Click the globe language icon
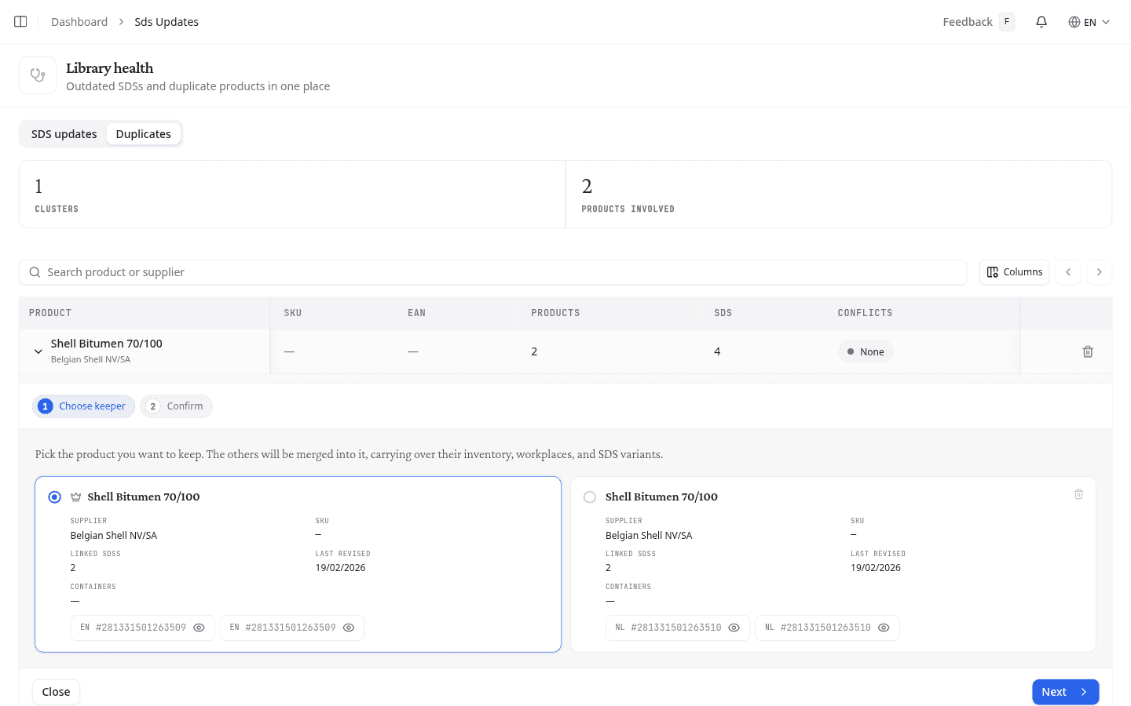Image resolution: width=1131 pixels, height=706 pixels. point(1074,22)
